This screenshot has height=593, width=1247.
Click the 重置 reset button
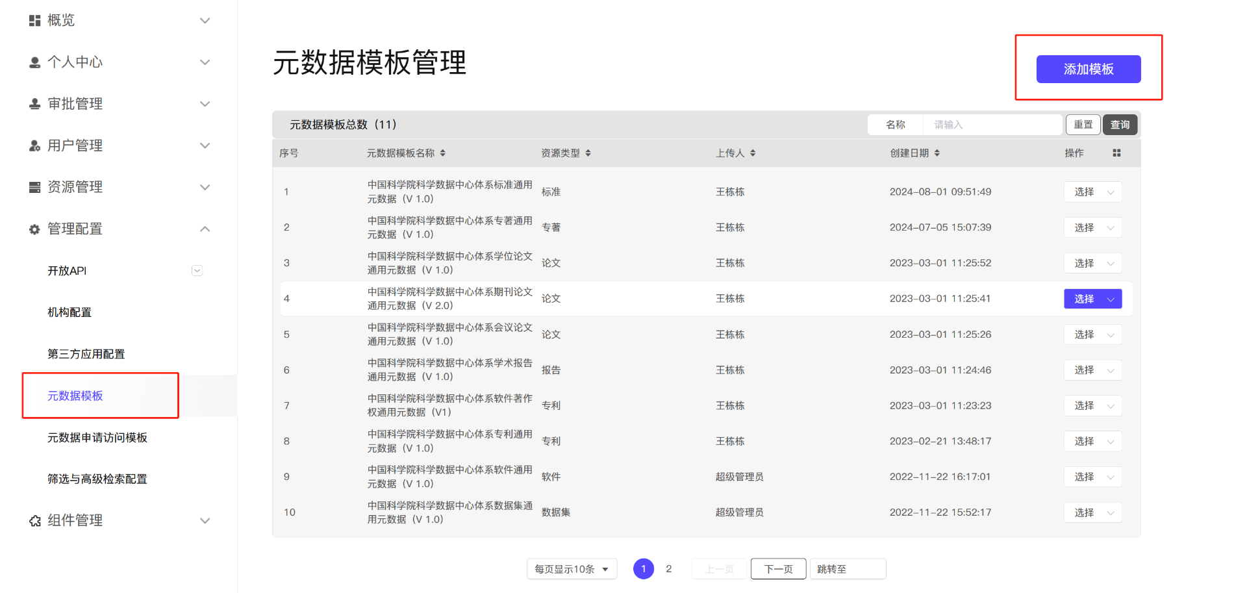point(1083,125)
